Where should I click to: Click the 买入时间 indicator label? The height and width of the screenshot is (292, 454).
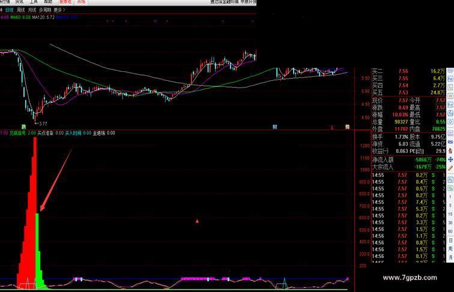pos(78,133)
